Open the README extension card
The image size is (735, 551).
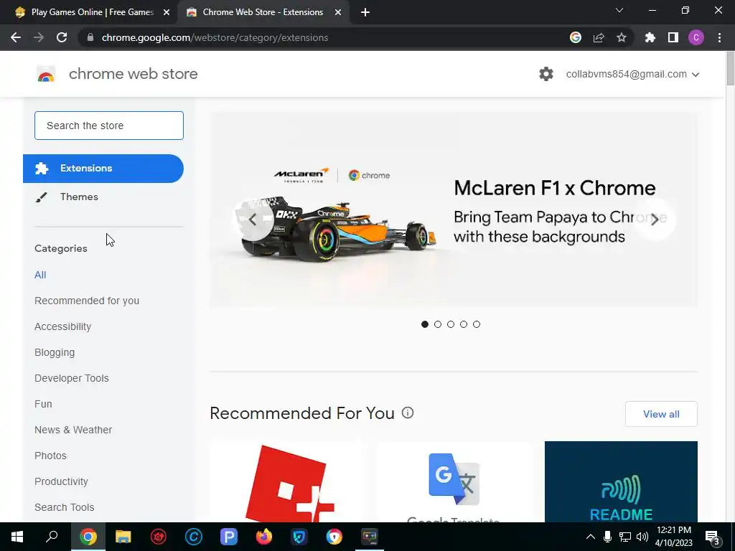pos(621,481)
